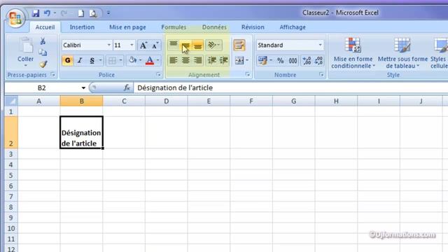Open the Formules tab
448x252 pixels.
(174, 27)
